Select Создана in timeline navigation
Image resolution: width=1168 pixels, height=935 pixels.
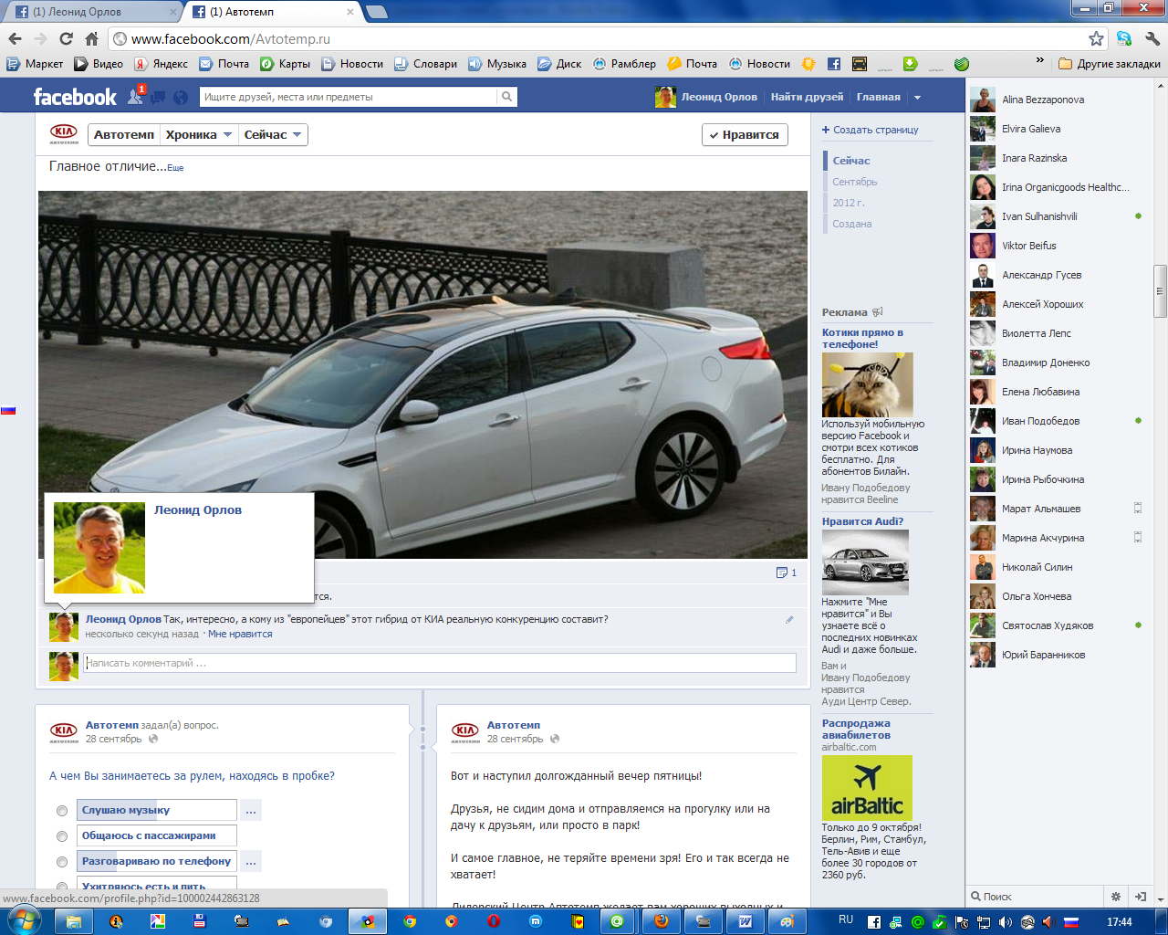coord(852,224)
